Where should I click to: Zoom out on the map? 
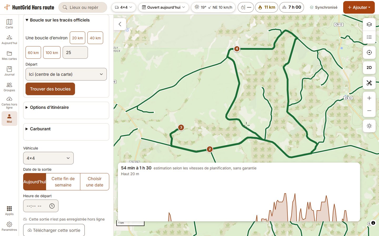click(369, 111)
